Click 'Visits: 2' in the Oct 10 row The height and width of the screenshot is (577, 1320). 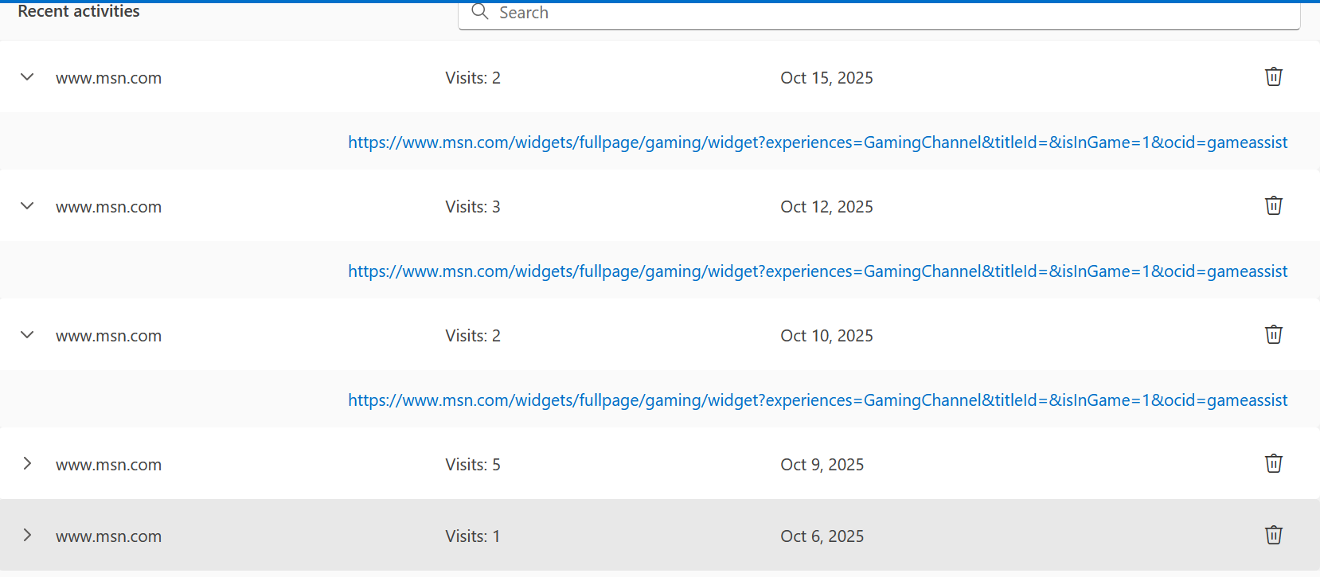[x=473, y=336]
